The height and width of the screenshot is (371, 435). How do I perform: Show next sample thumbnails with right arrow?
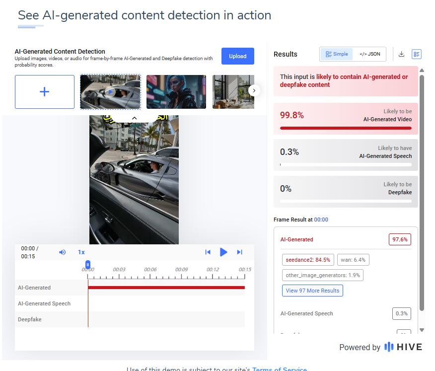pyautogui.click(x=254, y=90)
